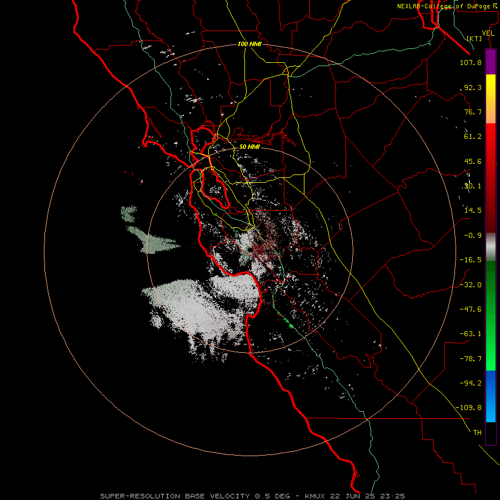The image size is (500, 500).
Task: Select the 107.8 scale value
Action: click(x=471, y=62)
